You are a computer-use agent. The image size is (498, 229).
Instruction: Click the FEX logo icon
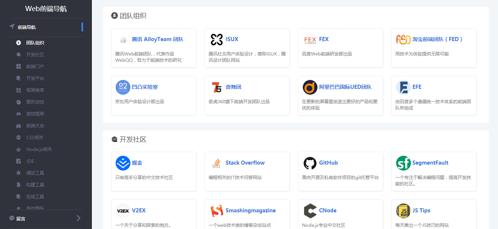pyautogui.click(x=310, y=40)
